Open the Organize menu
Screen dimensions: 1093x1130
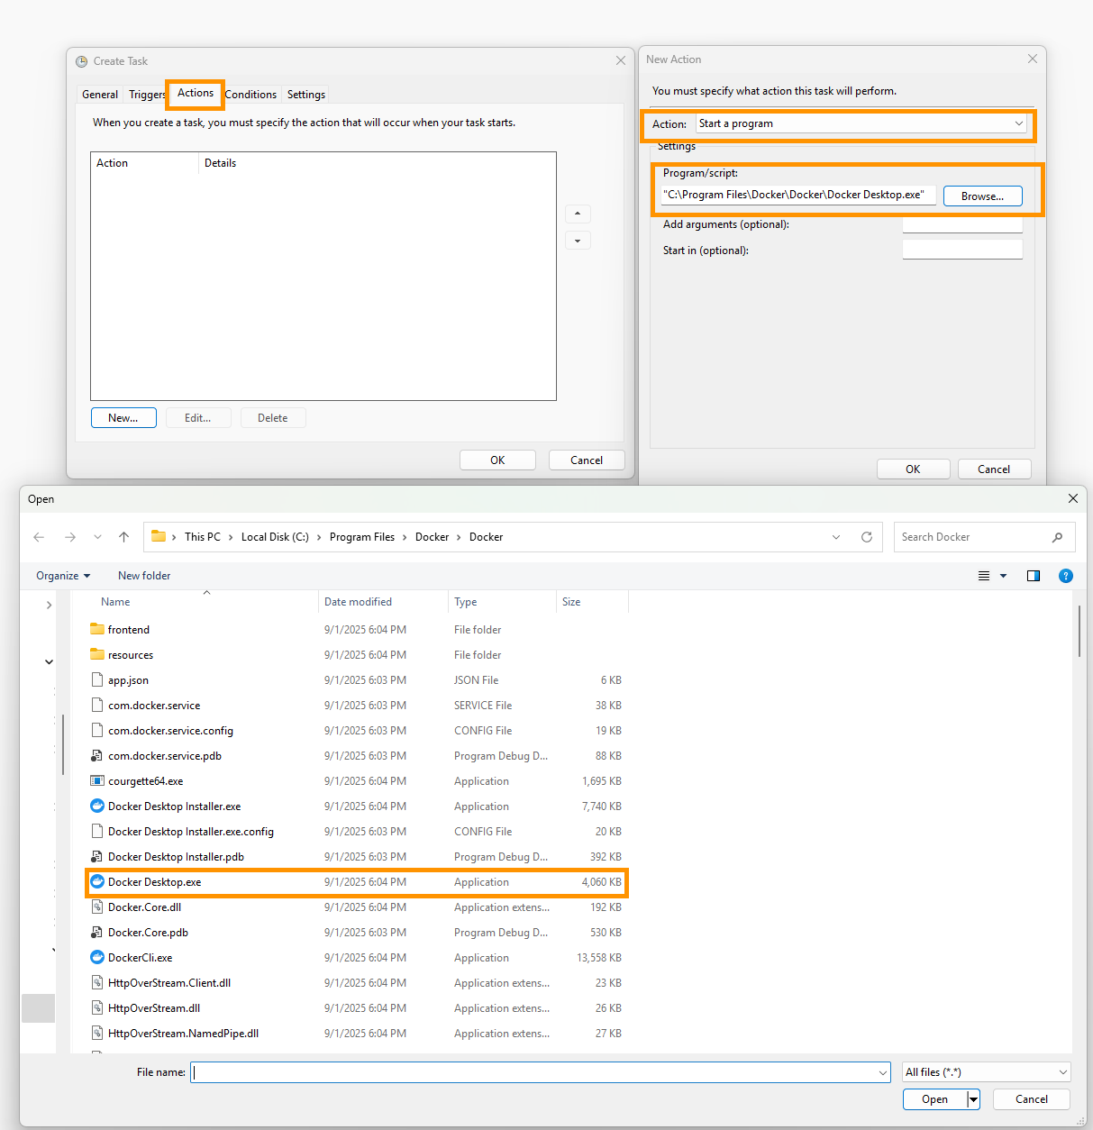click(63, 576)
